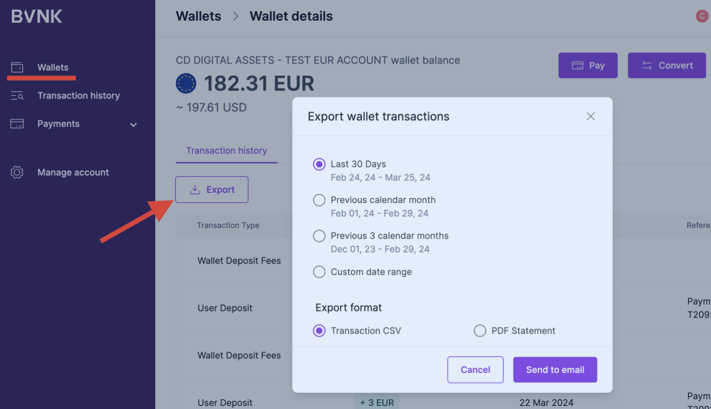
Task: Click the EUR flag icon beside balance
Action: click(x=186, y=83)
